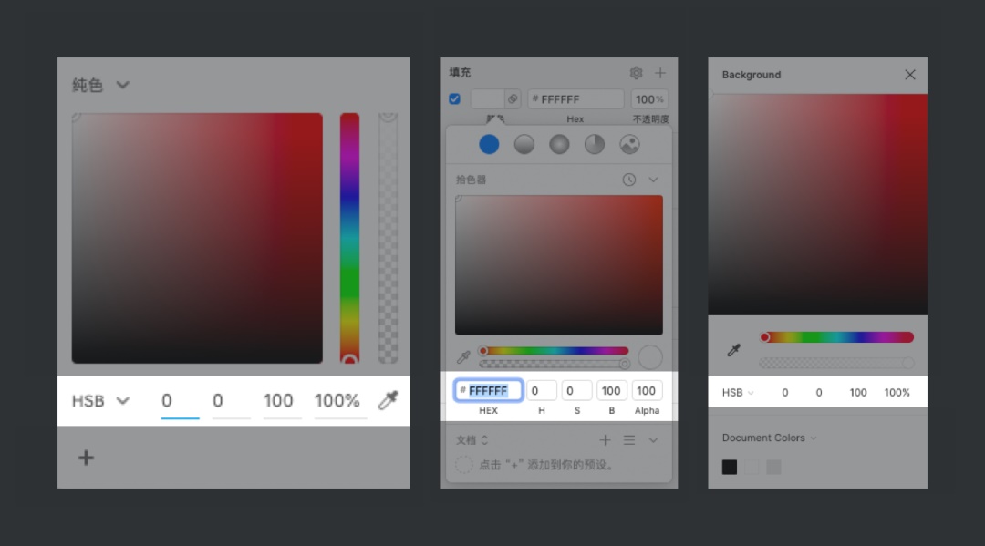The width and height of the screenshot is (985, 546).
Task: Click the FFFFFF hex input field
Action: point(487,390)
